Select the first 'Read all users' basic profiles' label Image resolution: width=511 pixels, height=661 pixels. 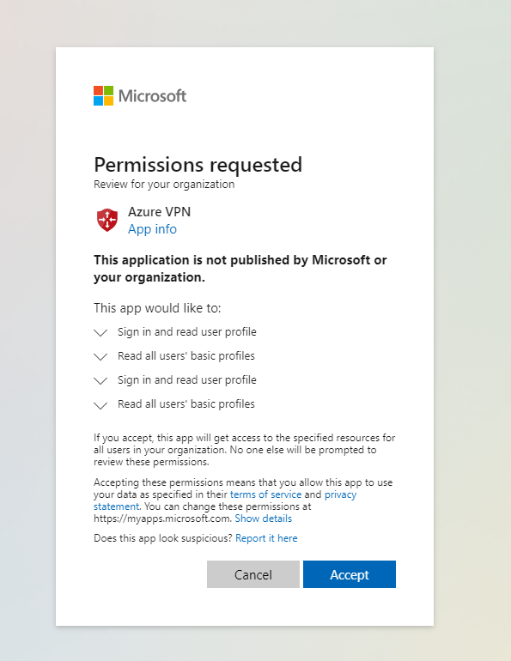[x=186, y=356]
